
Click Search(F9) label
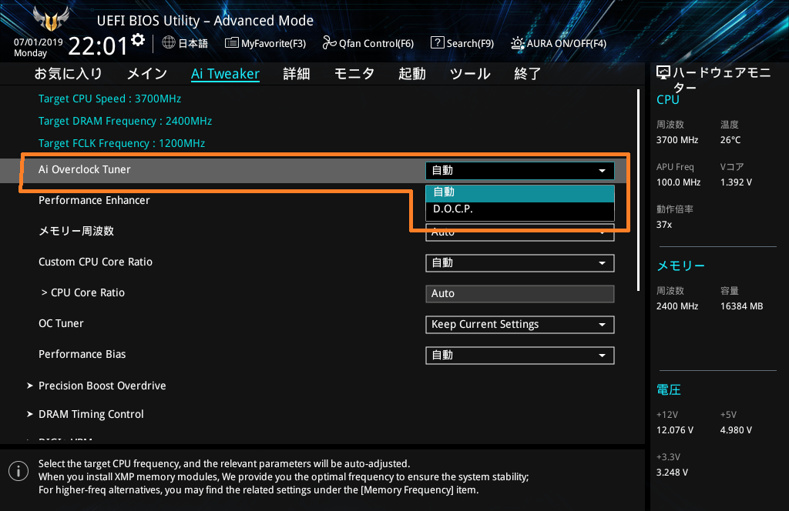tap(470, 43)
